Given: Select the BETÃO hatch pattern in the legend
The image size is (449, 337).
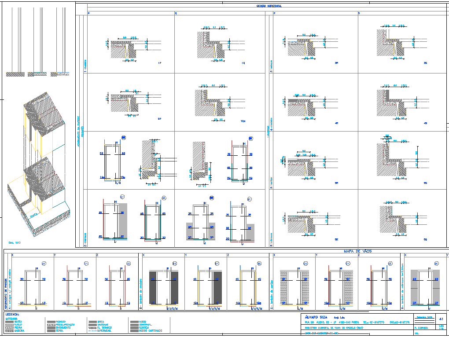Looking at the screenshot, I should pyautogui.click(x=9, y=321).
